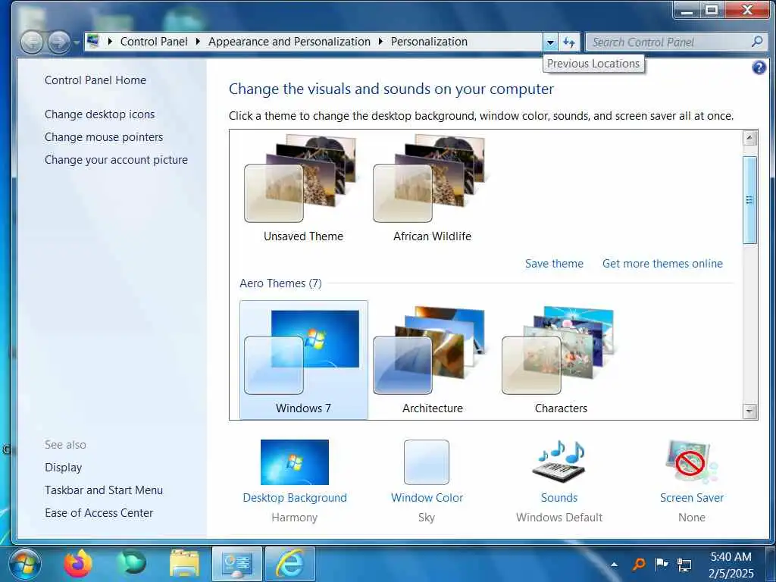Screen dimensions: 776x582
Task: Open the Action Center flag icon
Action: tap(661, 564)
